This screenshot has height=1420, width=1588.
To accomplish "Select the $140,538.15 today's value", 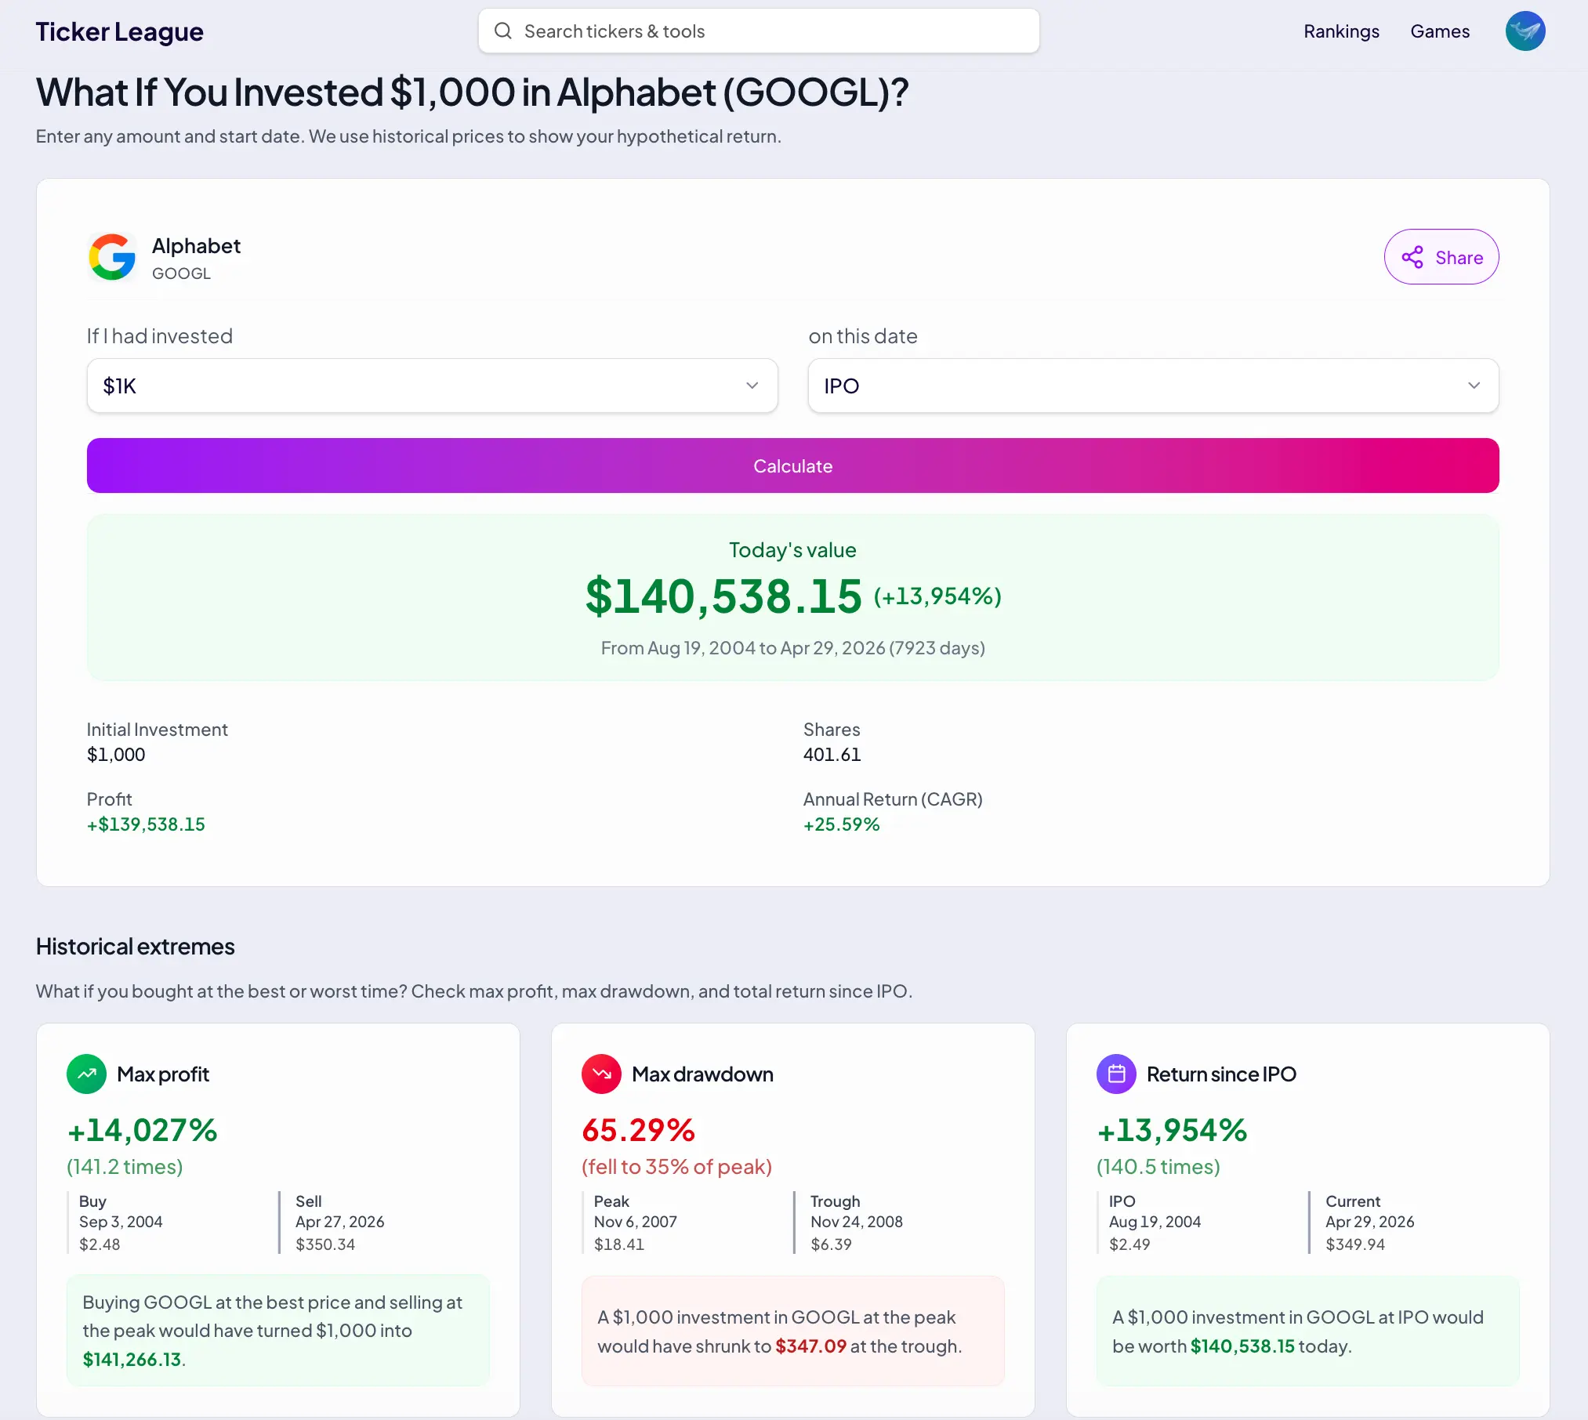I will [723, 596].
